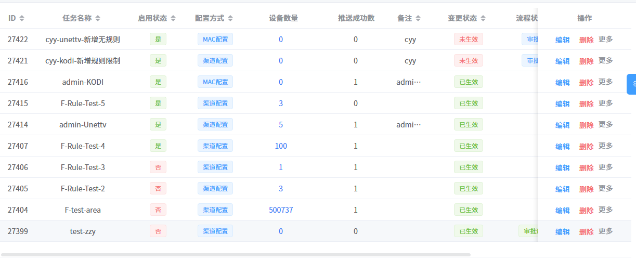Screen dimensions: 636x260
Task: Edit the admin-Unettv task
Action: [563, 125]
